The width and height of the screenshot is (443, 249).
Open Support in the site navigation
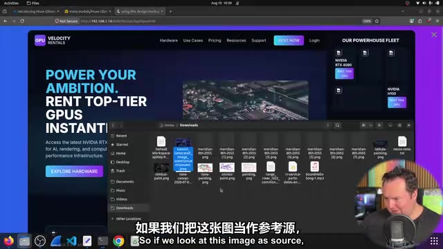pyautogui.click(x=259, y=40)
